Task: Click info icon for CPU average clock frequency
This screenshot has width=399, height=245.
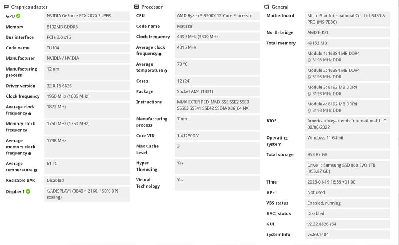Action: [x=160, y=54]
